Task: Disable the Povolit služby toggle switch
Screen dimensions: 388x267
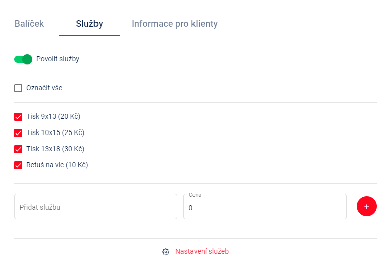Action: click(23, 59)
